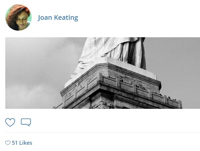
Task: Visit the Joan Keating profile name link
Action: coord(58,18)
